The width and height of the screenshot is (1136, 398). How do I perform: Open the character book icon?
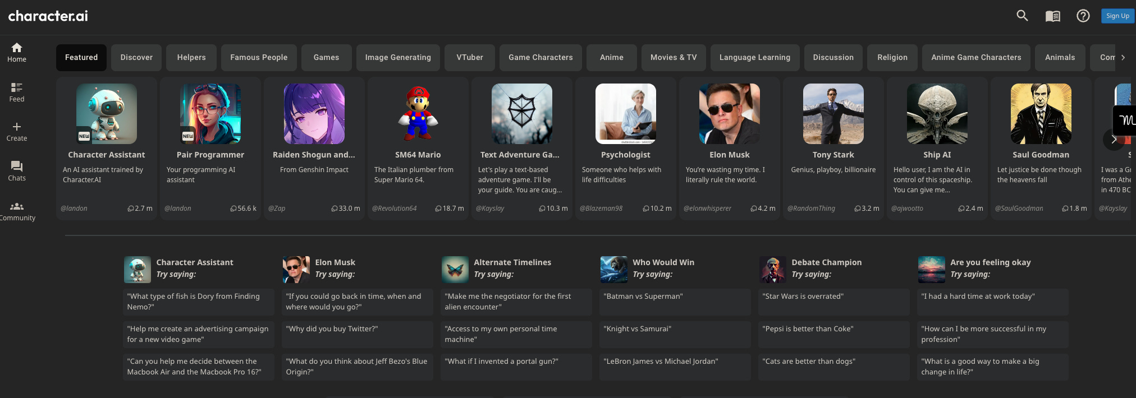pos(1052,16)
